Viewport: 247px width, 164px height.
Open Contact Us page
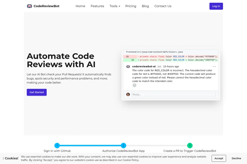pos(163,6)
